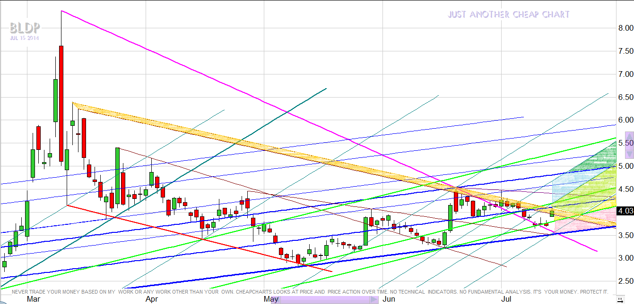Select the Apr month axis label
This screenshot has width=634, height=304.
click(x=152, y=299)
